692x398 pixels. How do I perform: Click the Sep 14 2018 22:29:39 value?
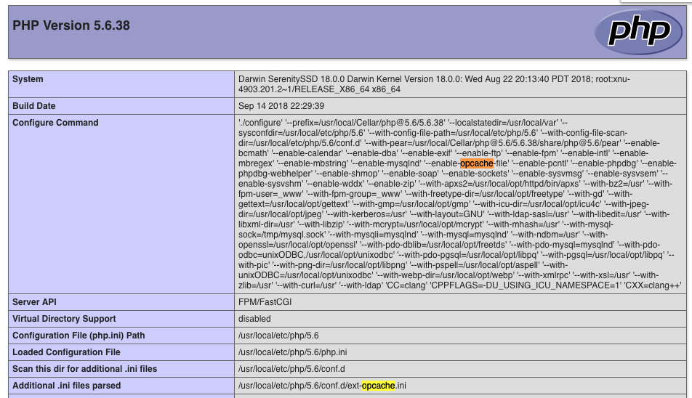[x=281, y=106]
